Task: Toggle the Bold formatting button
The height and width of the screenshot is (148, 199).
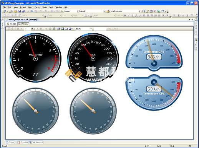Action: pyautogui.click(x=125, y=16)
